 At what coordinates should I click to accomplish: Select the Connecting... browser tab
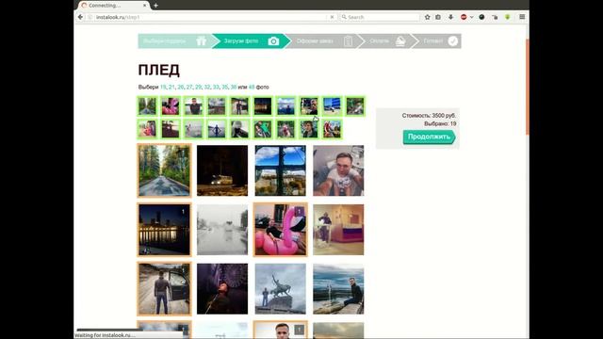tap(114, 6)
